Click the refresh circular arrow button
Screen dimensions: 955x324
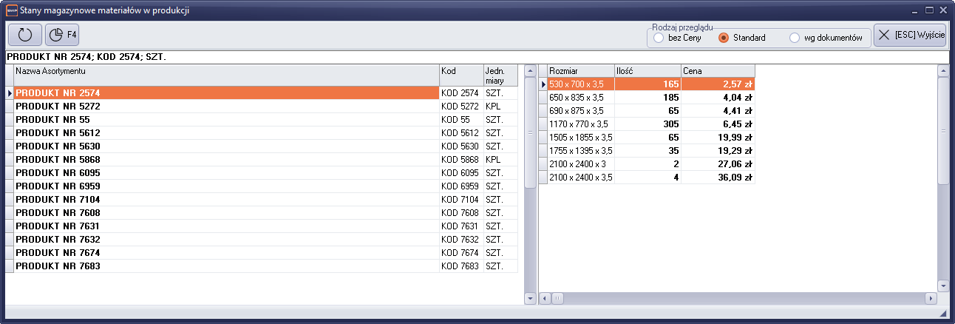(25, 35)
